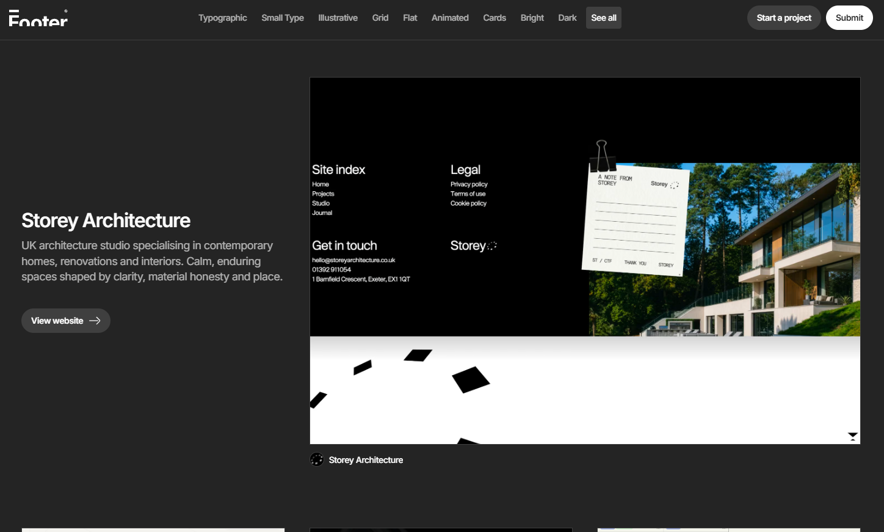This screenshot has height=532, width=884.
Task: Click Privacy policy in the Legal list
Action: 469,184
